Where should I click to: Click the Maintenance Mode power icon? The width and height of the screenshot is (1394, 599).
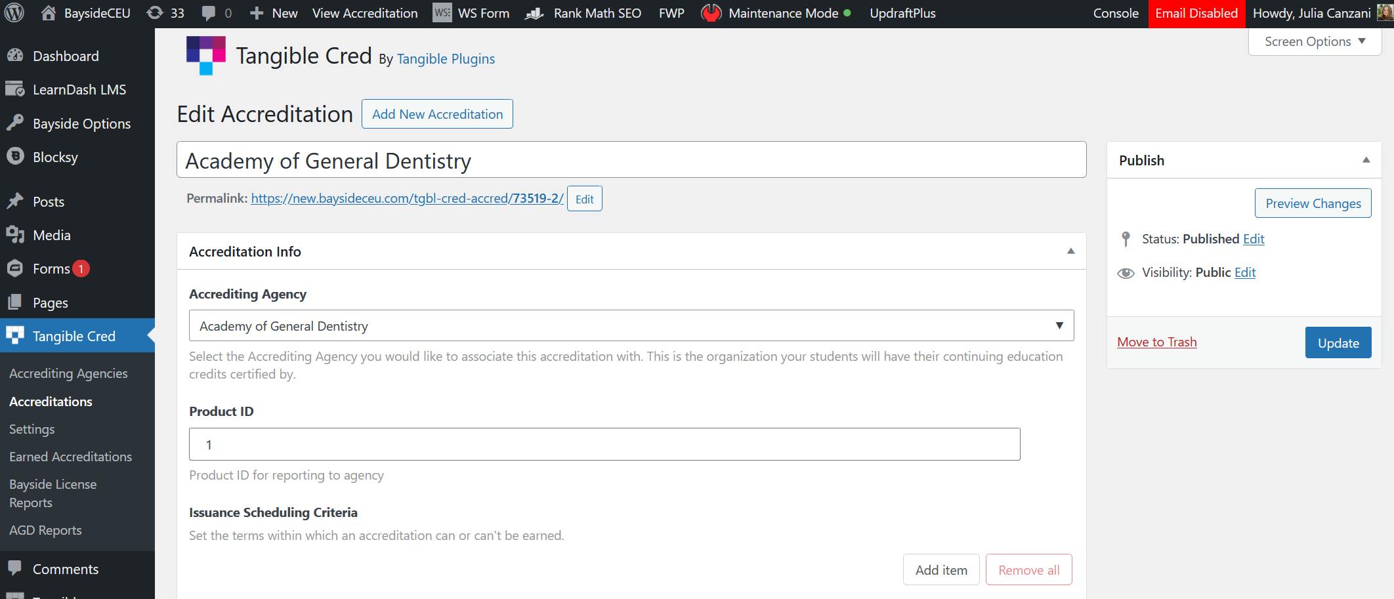tap(711, 13)
